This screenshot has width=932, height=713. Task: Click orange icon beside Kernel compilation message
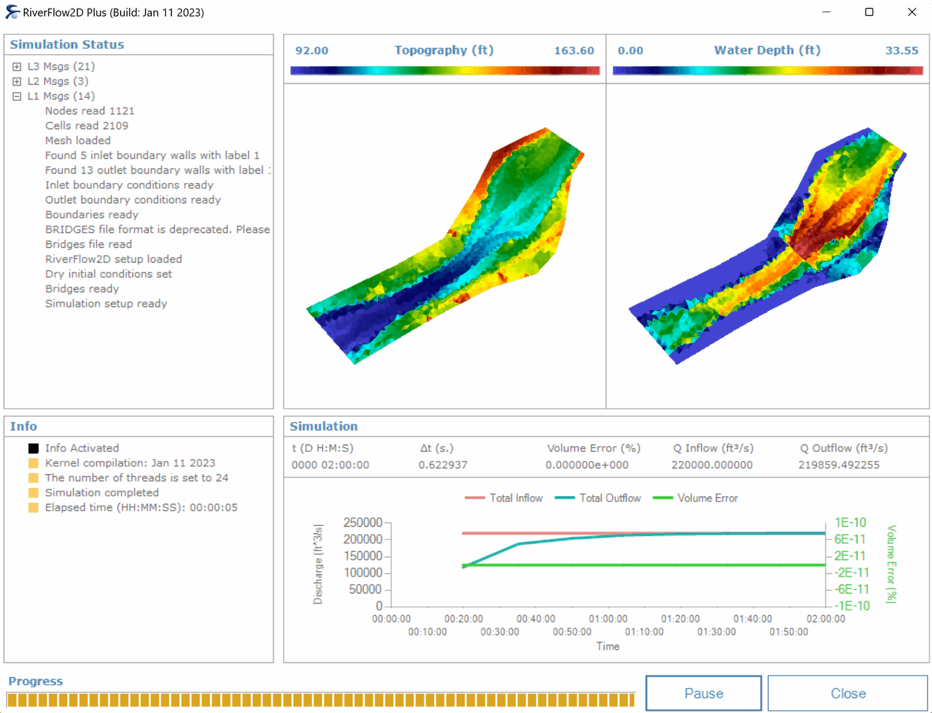(34, 463)
